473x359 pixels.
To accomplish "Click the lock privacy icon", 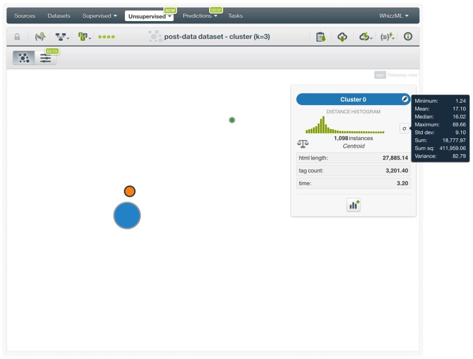I will pos(17,37).
